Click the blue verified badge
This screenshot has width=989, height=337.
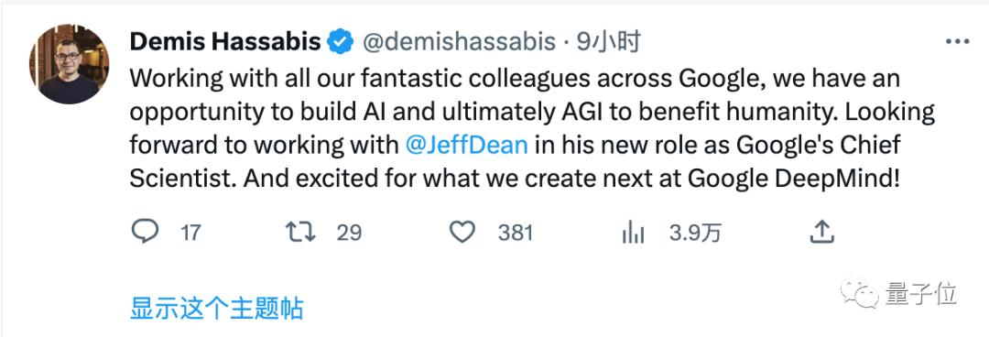(341, 41)
